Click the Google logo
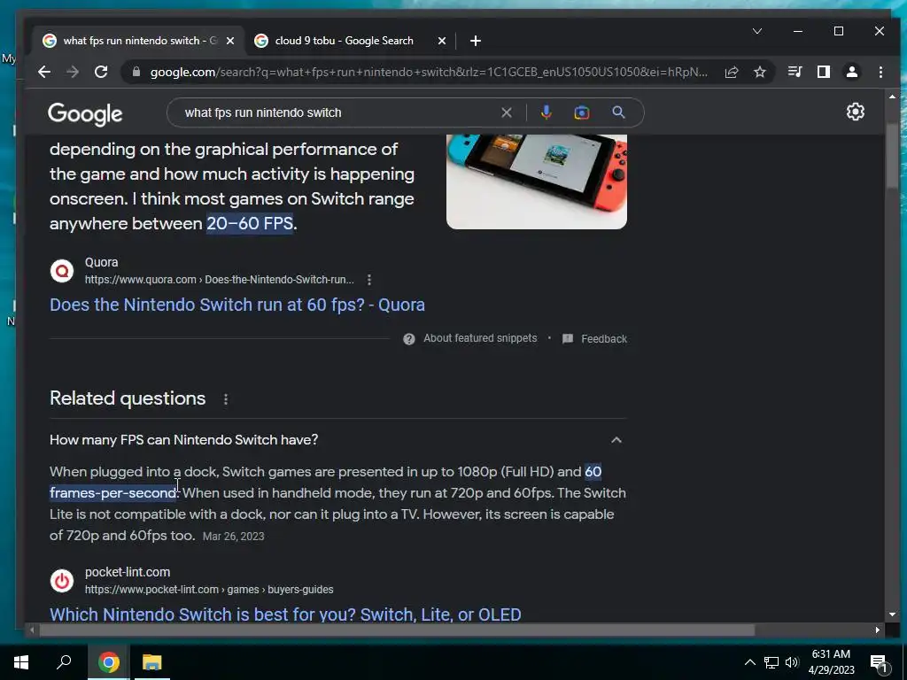Screen dimensions: 907x680 click(85, 114)
